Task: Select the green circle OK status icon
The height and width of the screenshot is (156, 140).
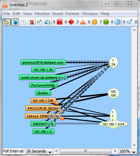Action: pos(106,22)
